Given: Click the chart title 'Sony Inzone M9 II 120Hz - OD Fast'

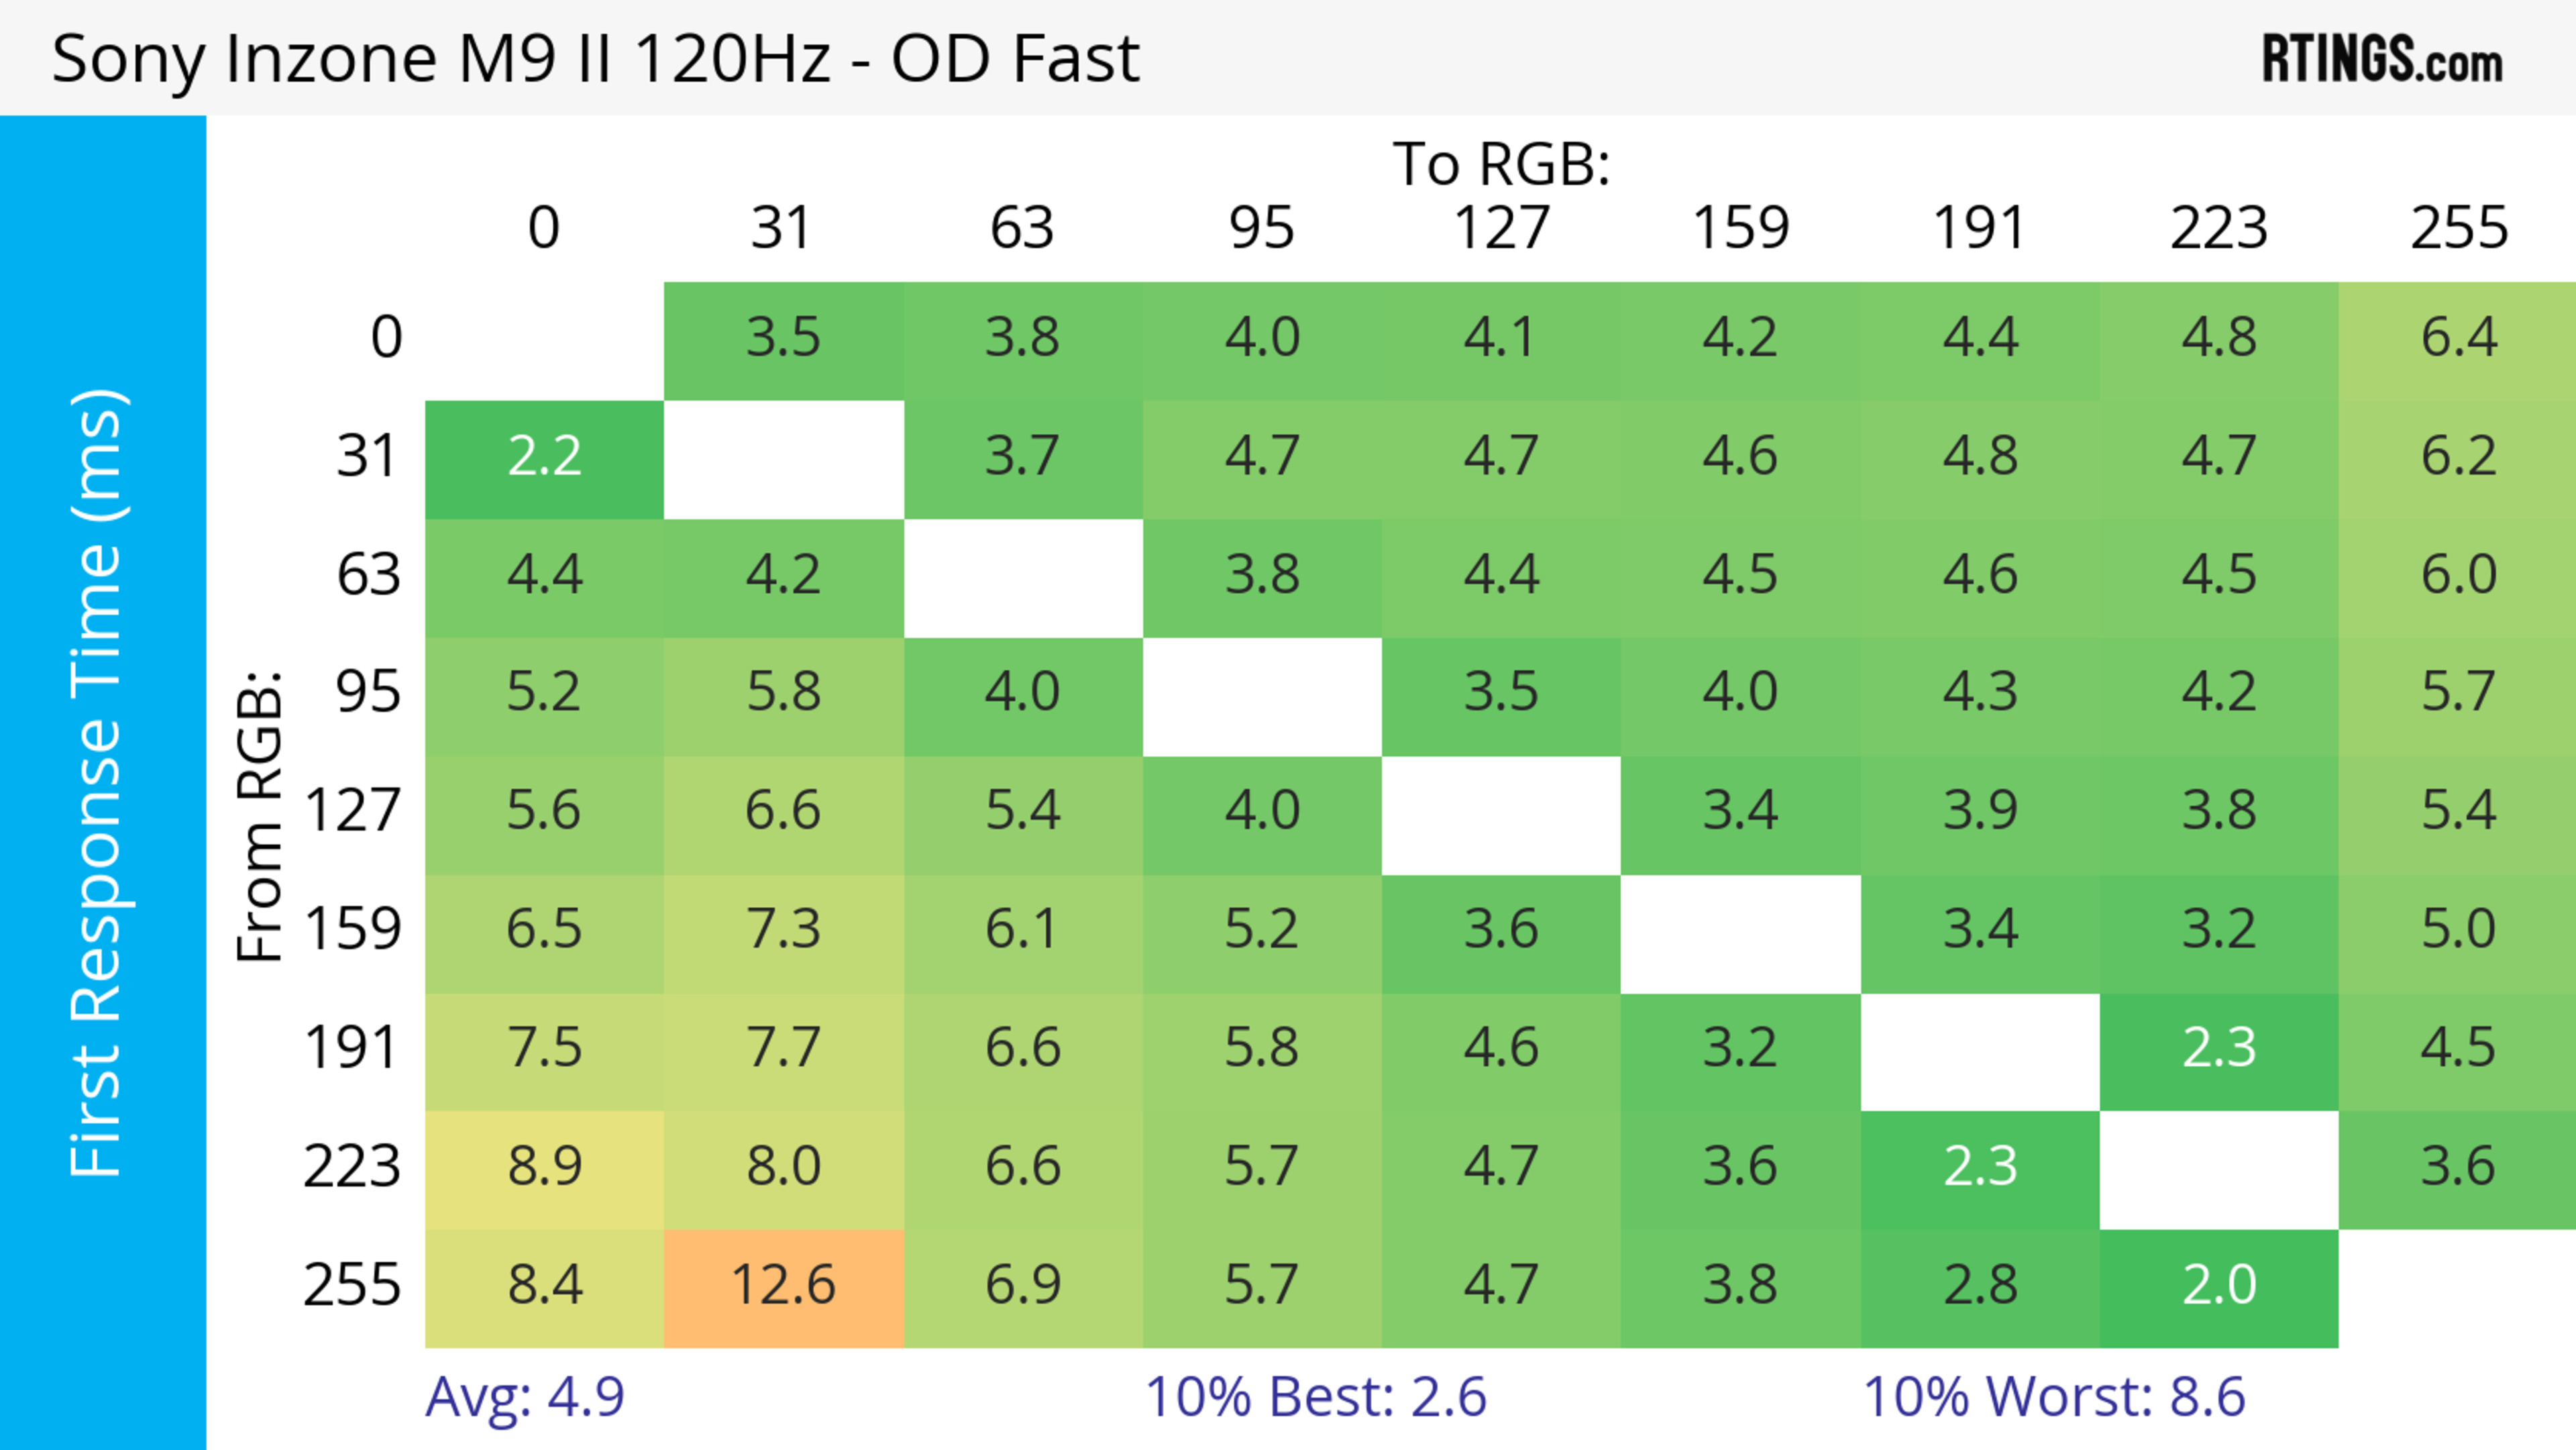Looking at the screenshot, I should coord(595,59).
